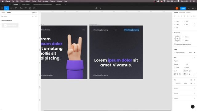The width and height of the screenshot is (197, 111).
Task: Switch to the Handy Hands file tab
Action: (26, 4)
